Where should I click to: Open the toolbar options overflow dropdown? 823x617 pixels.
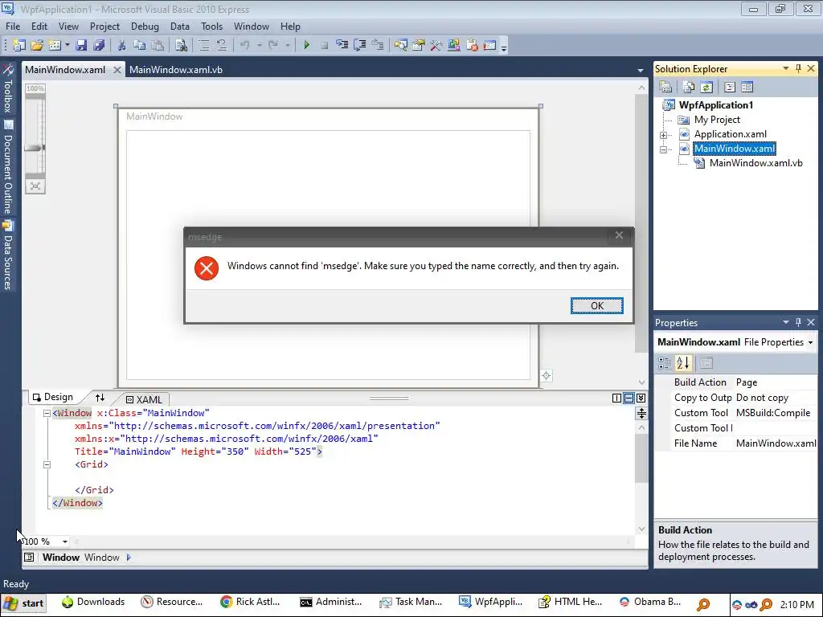(x=504, y=47)
